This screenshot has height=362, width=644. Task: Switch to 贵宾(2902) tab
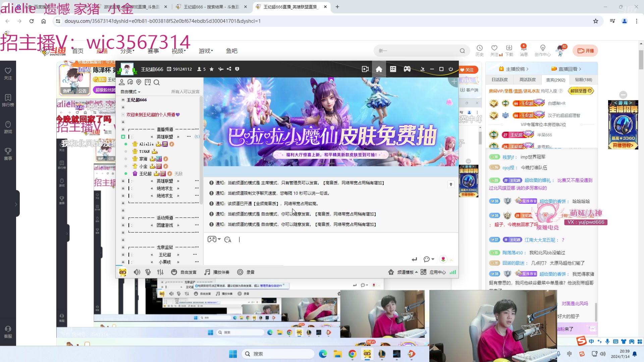click(x=555, y=80)
